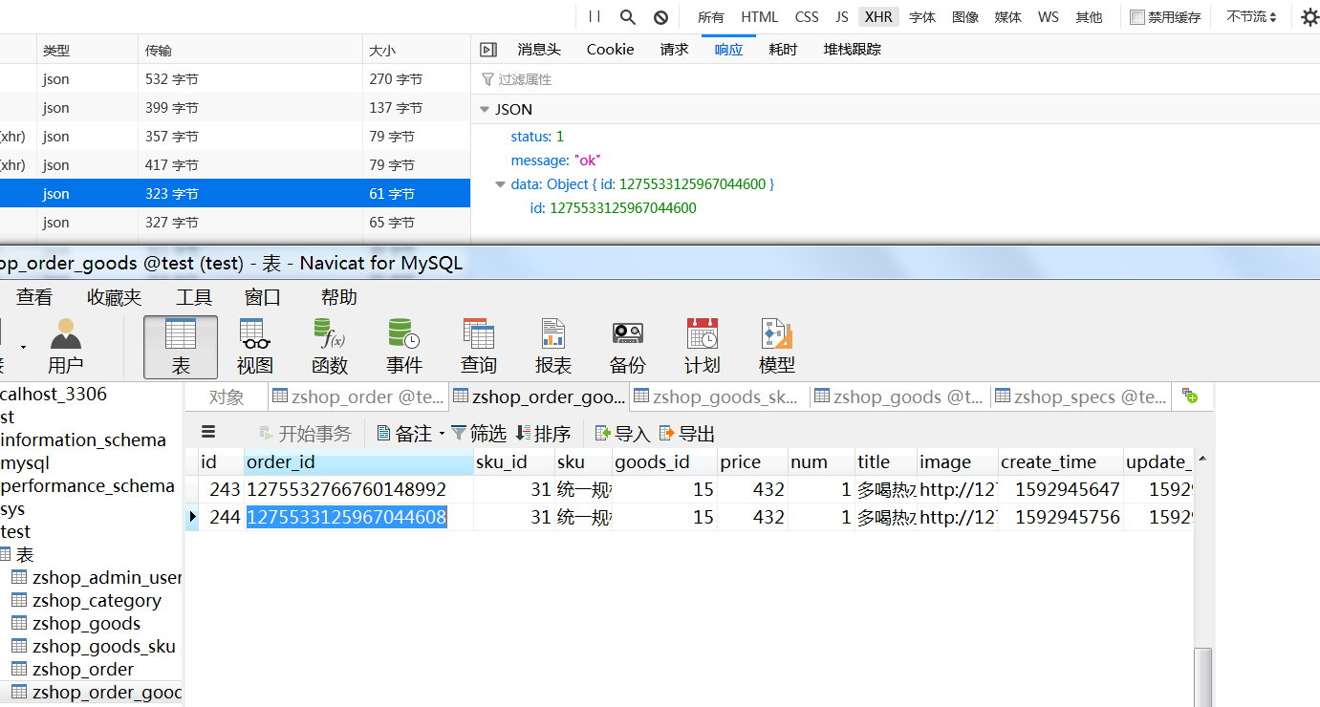Sort by the order_id column header

coord(358,462)
